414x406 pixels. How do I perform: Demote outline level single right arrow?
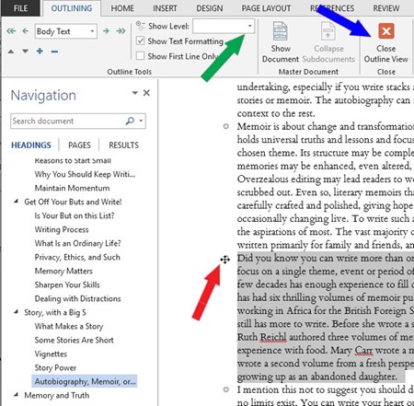[106, 31]
